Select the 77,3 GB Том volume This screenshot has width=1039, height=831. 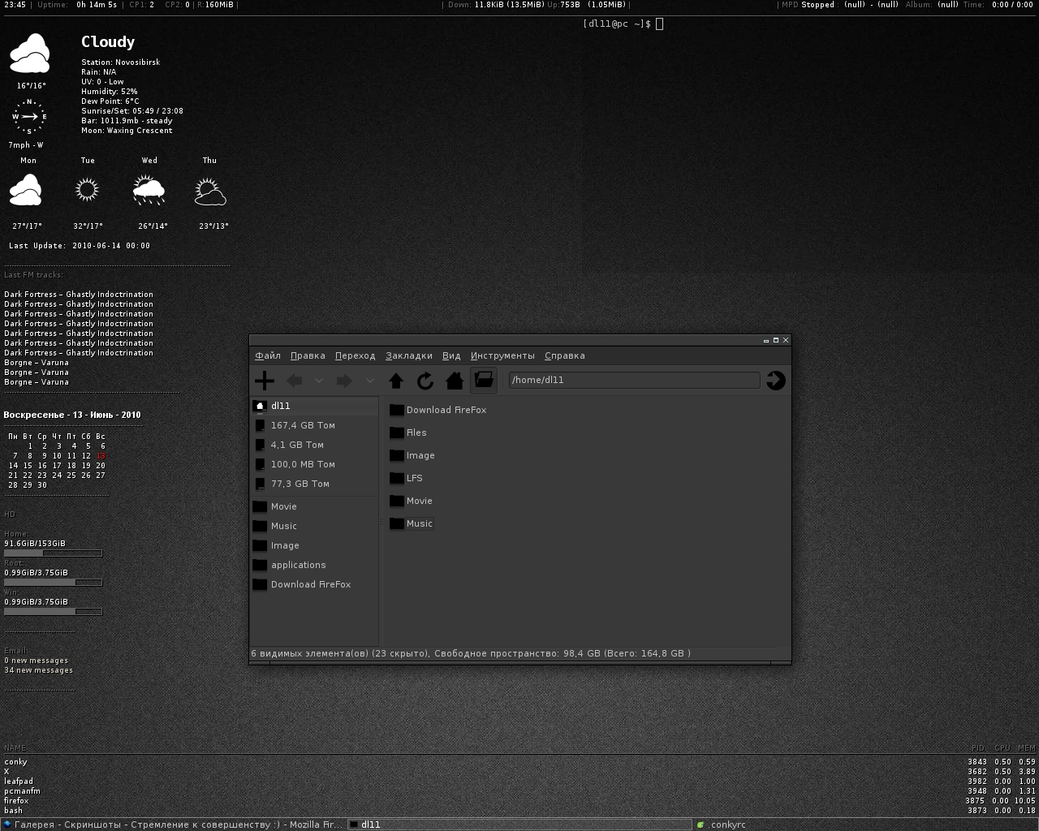(315, 484)
